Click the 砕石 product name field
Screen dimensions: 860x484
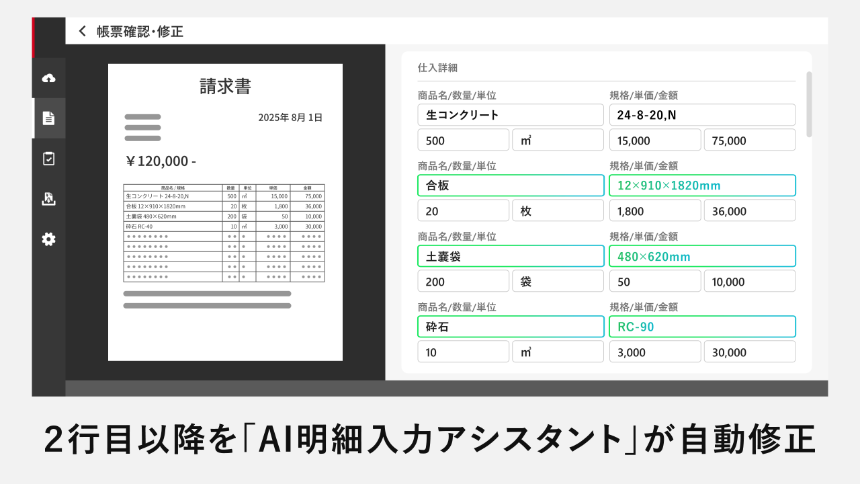tap(511, 327)
